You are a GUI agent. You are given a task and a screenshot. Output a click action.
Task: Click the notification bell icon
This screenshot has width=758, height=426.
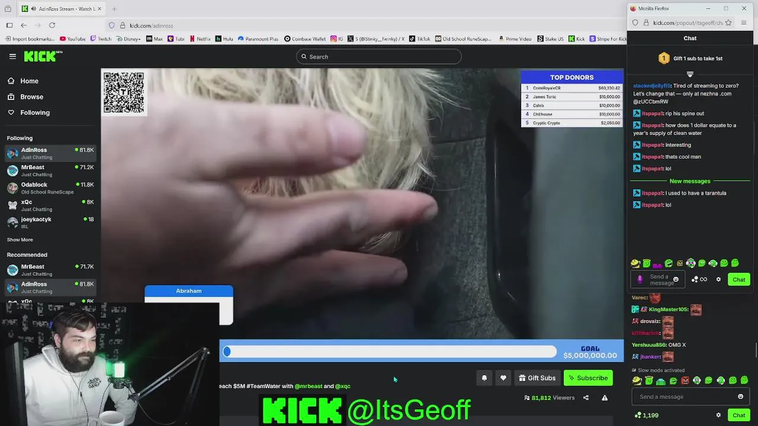pos(484,378)
